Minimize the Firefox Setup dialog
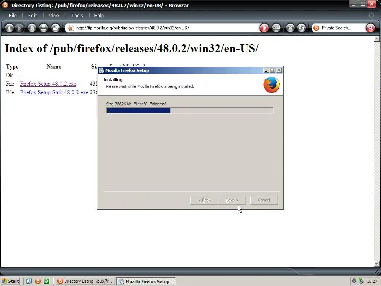Viewport: 381px width, 286px height. point(266,70)
